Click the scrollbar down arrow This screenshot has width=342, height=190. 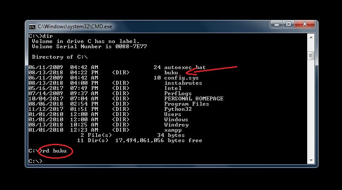[x=311, y=160]
